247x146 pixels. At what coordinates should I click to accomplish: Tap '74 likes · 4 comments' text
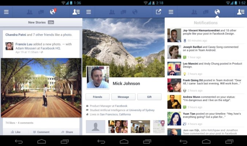coord(19,123)
